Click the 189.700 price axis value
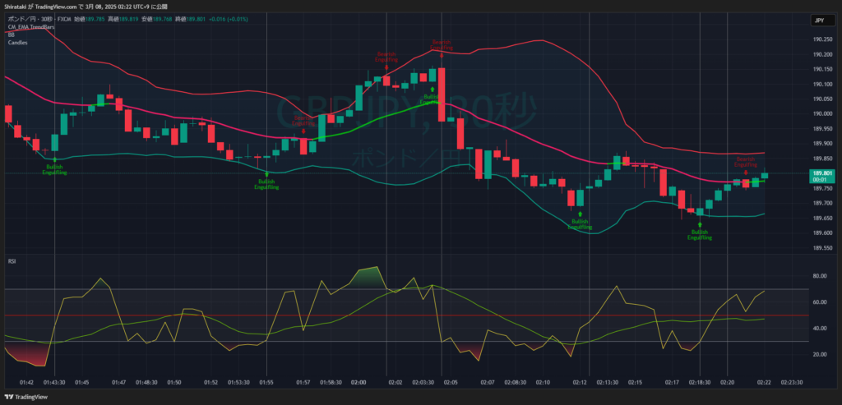 pos(822,203)
